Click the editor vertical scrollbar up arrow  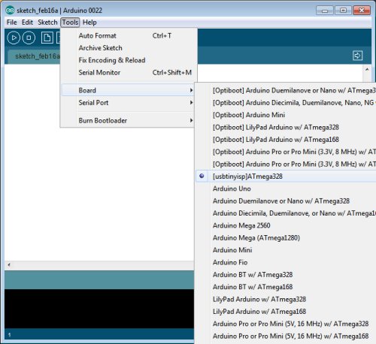click(367, 69)
